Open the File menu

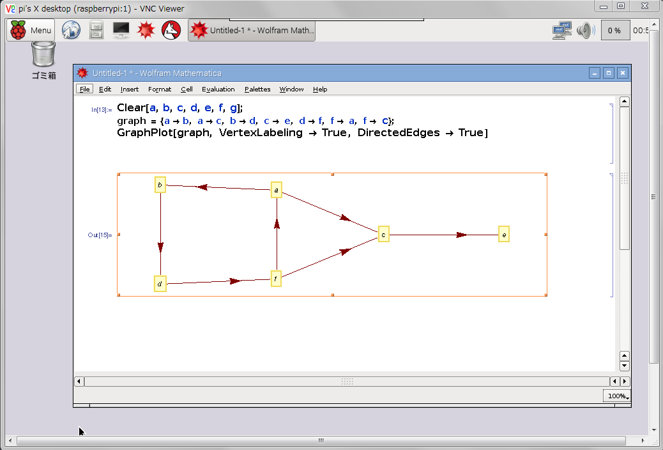coord(85,89)
